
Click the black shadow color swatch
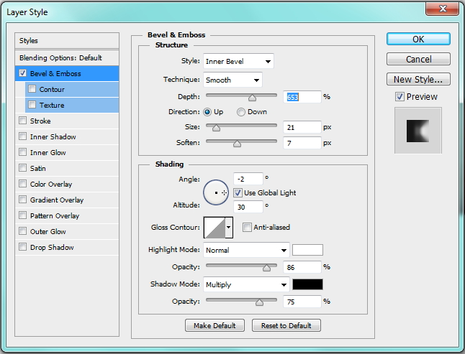click(x=307, y=284)
